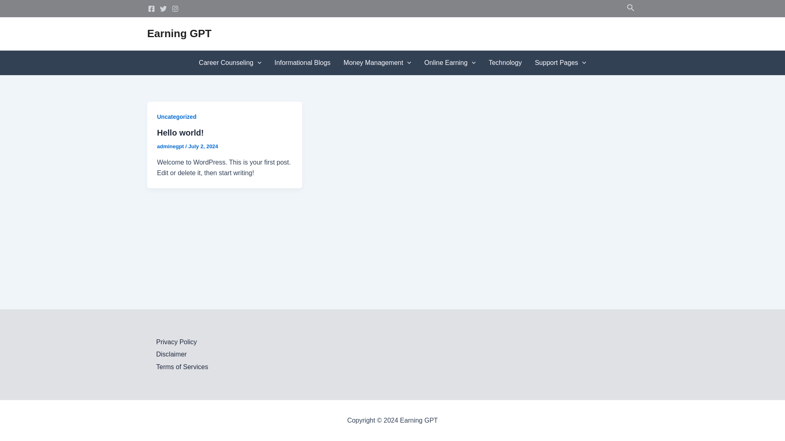785x441 pixels.
Task: Open the Twitter social icon
Action: (x=163, y=9)
